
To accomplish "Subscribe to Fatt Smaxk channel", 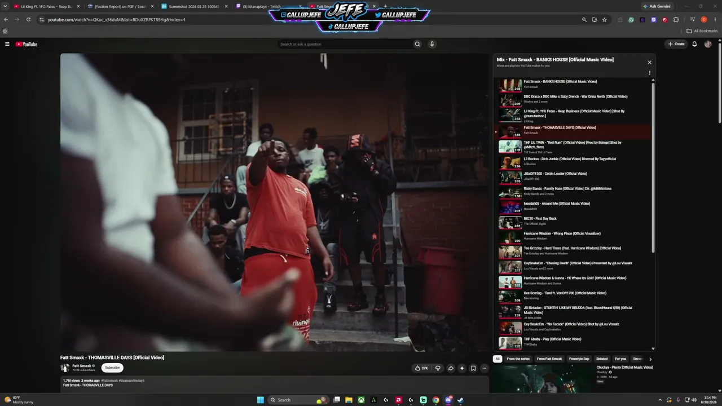I will coord(112,368).
